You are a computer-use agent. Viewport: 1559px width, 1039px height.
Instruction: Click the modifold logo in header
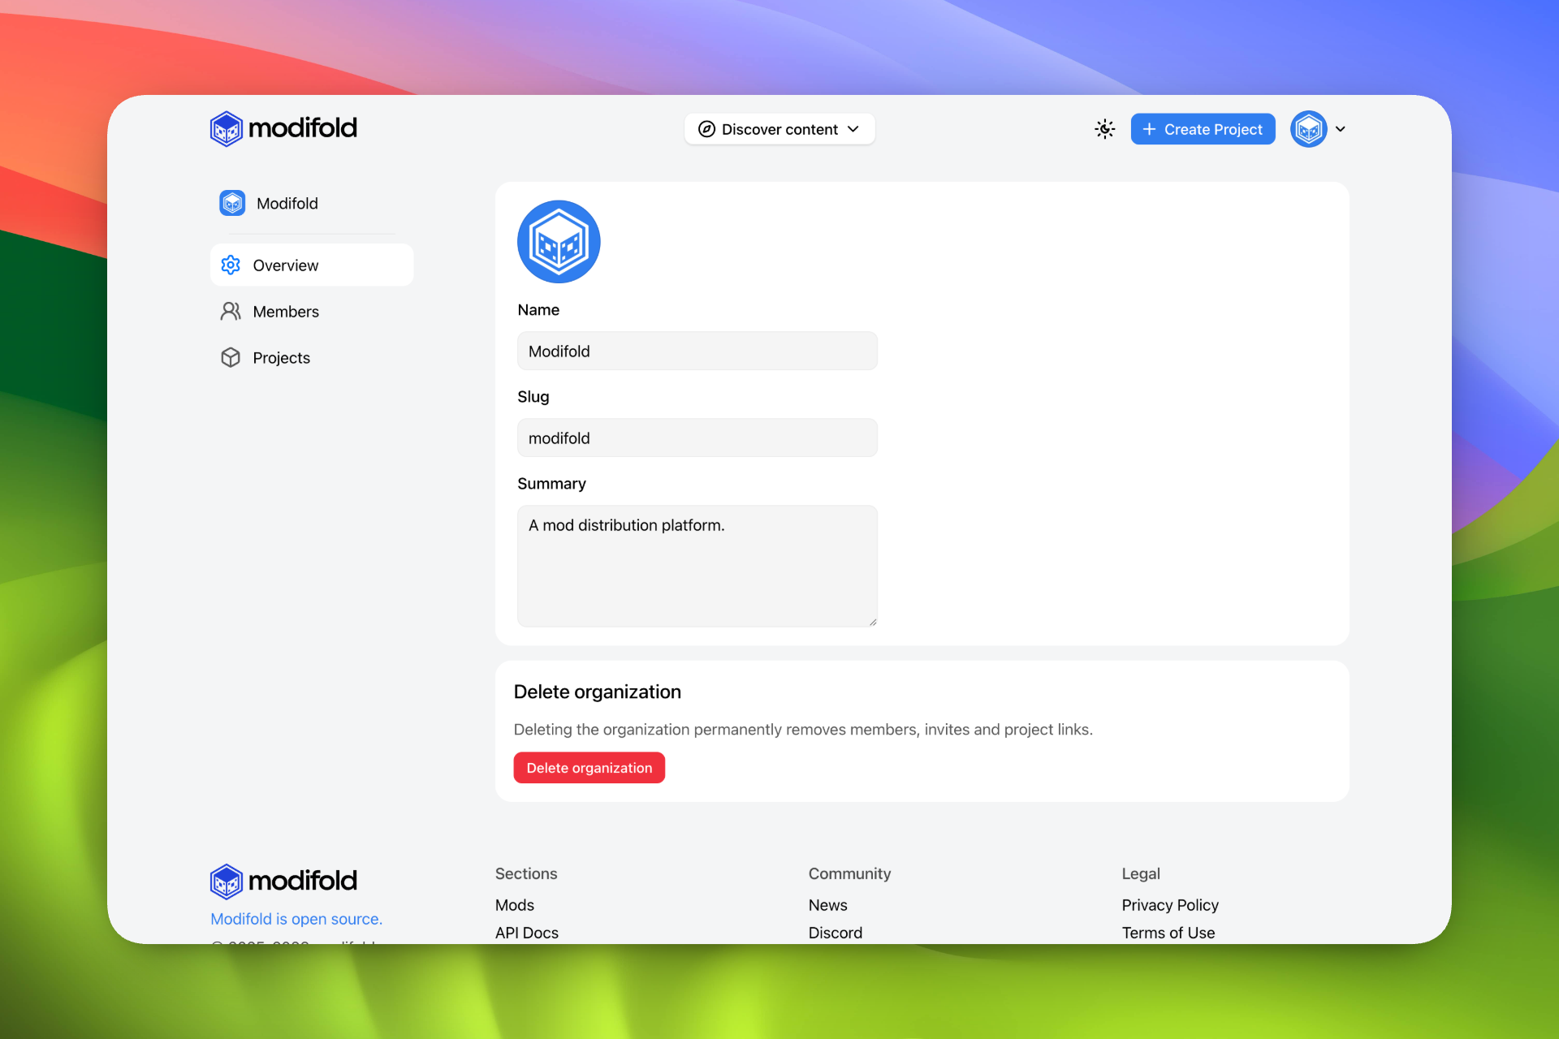(283, 128)
